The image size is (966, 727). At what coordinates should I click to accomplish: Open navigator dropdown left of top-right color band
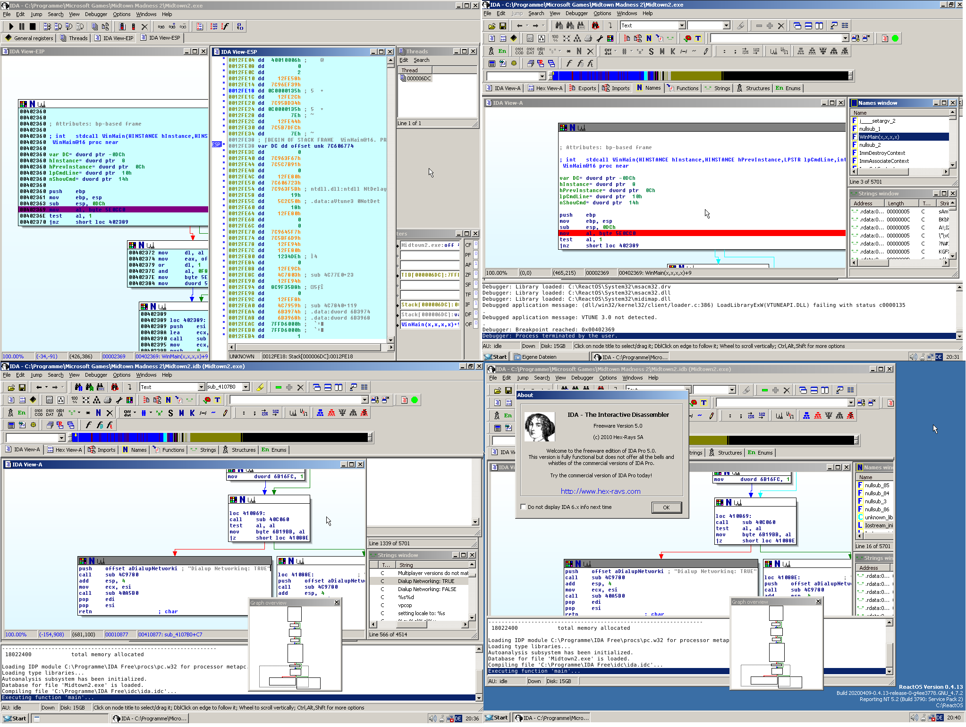coord(542,76)
